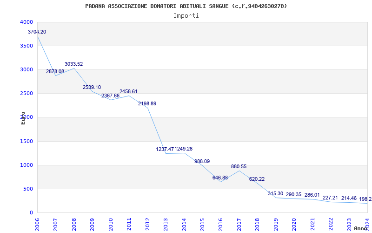Select the 2198.89 data label

[x=147, y=103]
